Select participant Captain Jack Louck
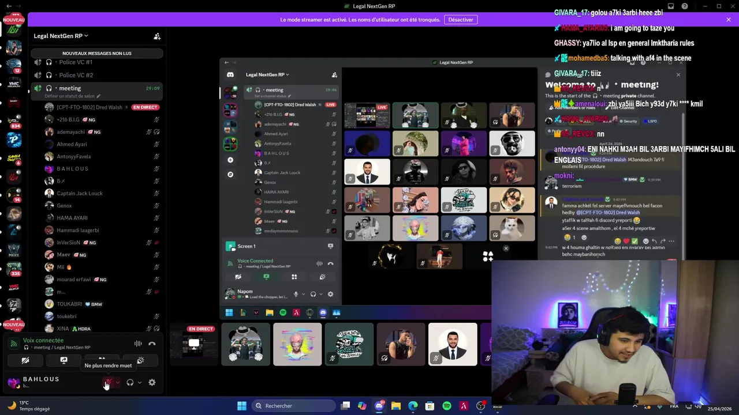Image resolution: width=739 pixels, height=415 pixels. point(103,193)
